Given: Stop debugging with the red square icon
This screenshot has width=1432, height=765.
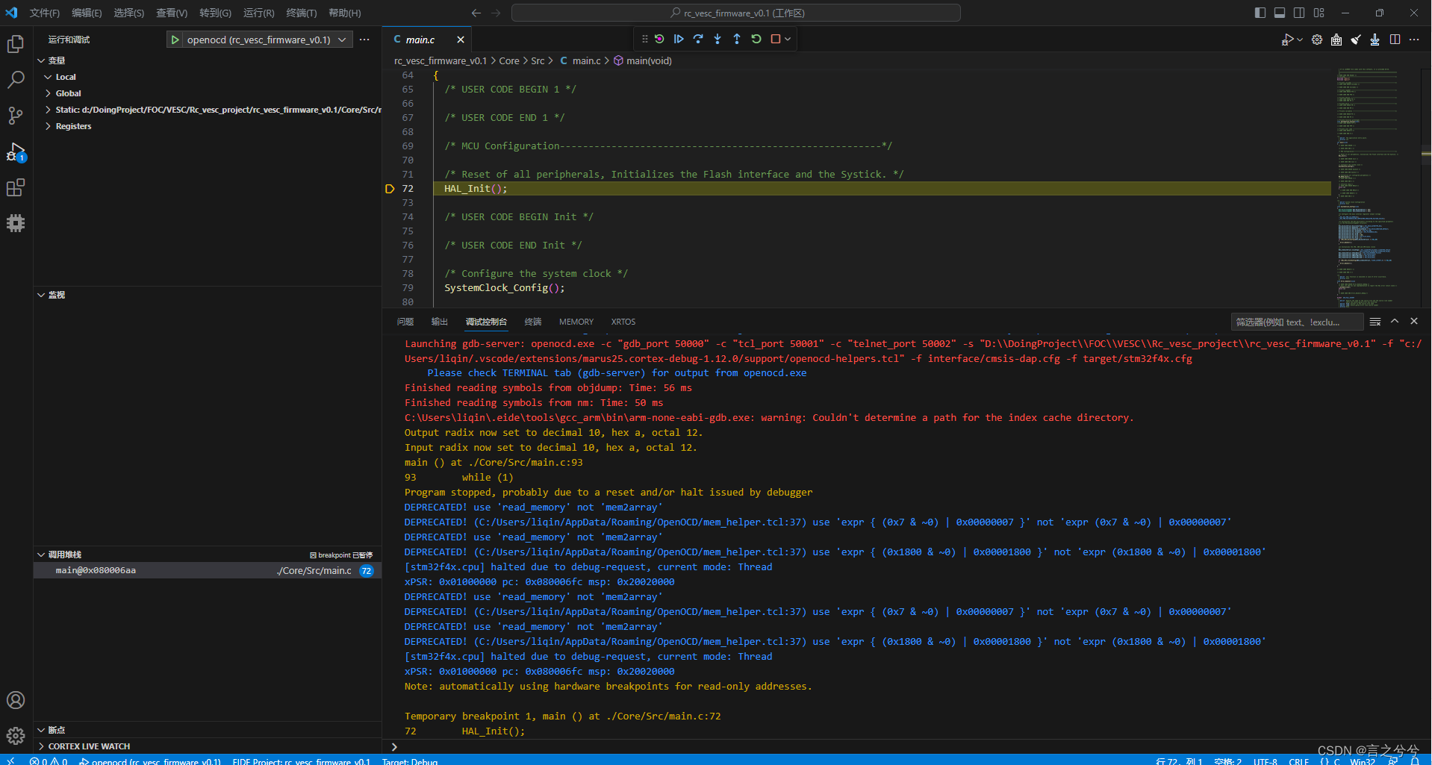Looking at the screenshot, I should tap(776, 39).
